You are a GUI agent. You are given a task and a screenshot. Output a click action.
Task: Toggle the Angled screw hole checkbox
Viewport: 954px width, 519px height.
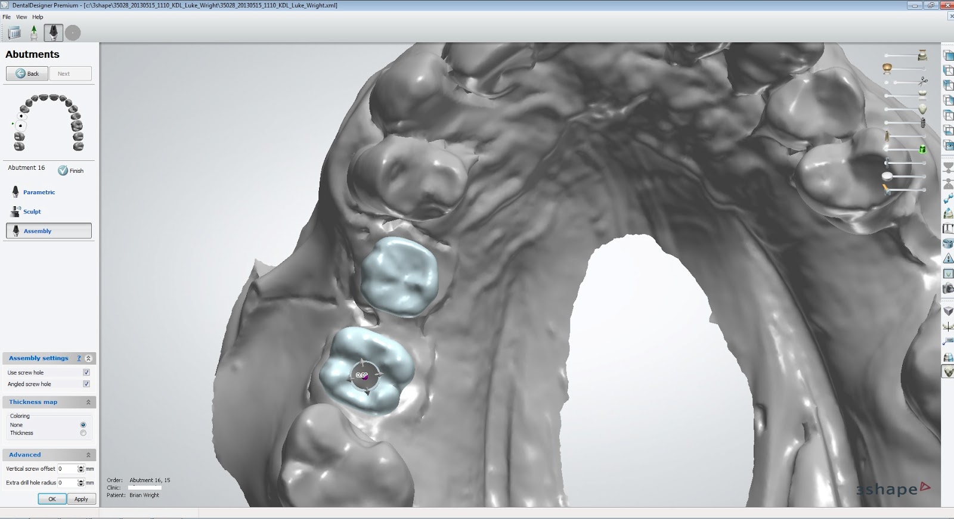coord(86,384)
